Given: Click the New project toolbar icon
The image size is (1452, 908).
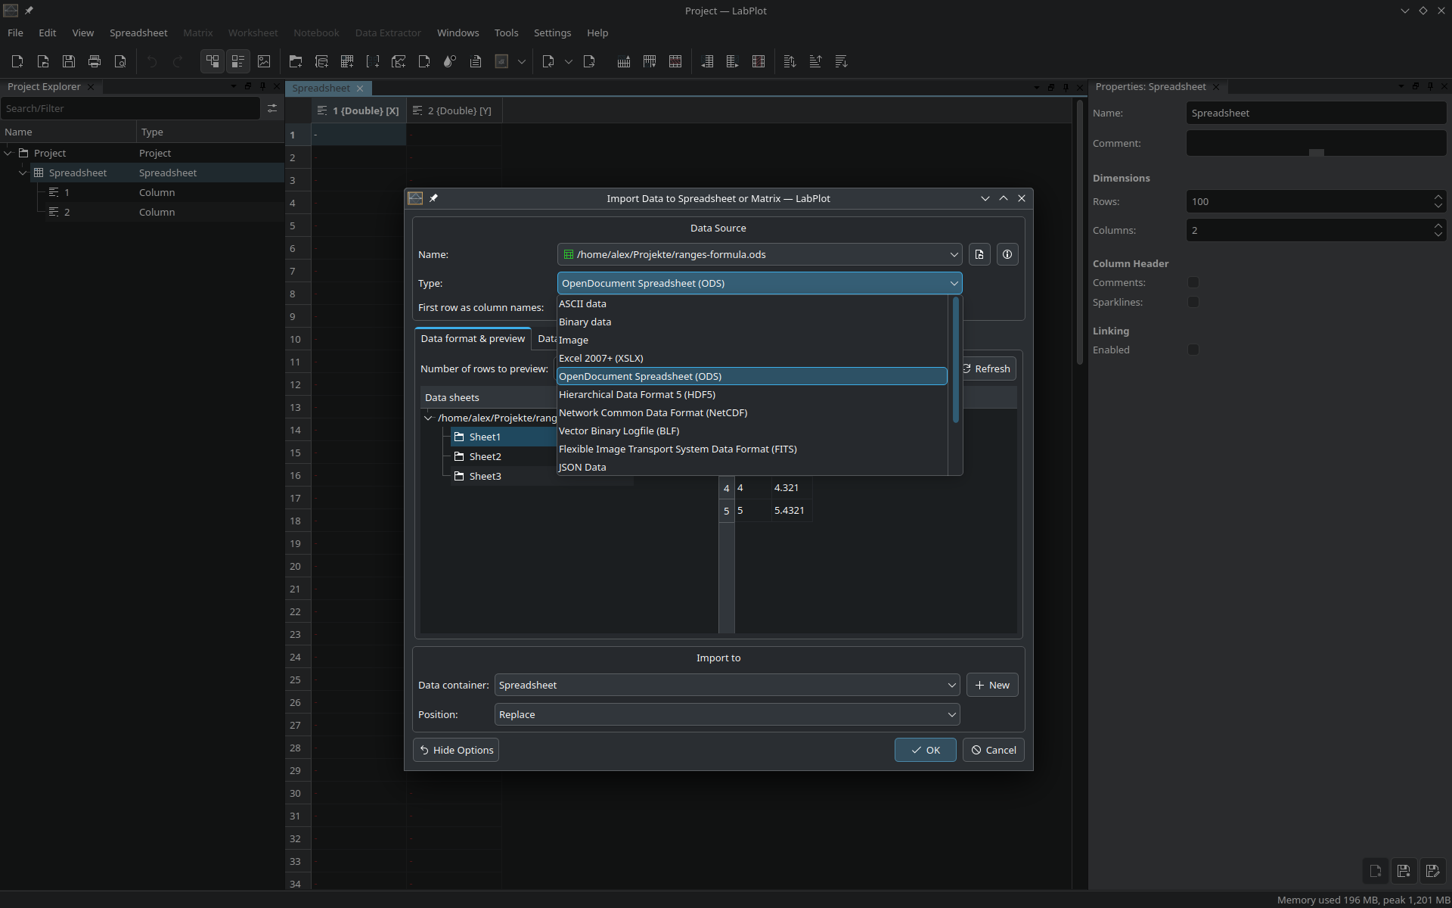Looking at the screenshot, I should (x=17, y=61).
